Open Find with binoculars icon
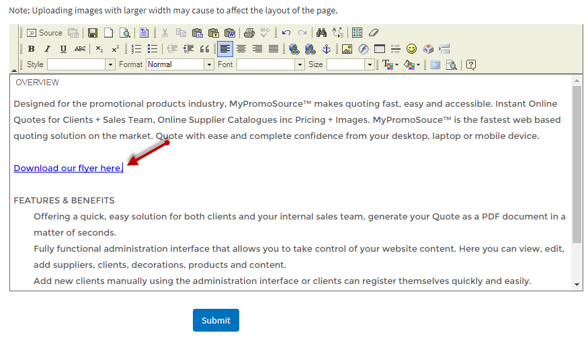588x339 pixels. coord(321,33)
